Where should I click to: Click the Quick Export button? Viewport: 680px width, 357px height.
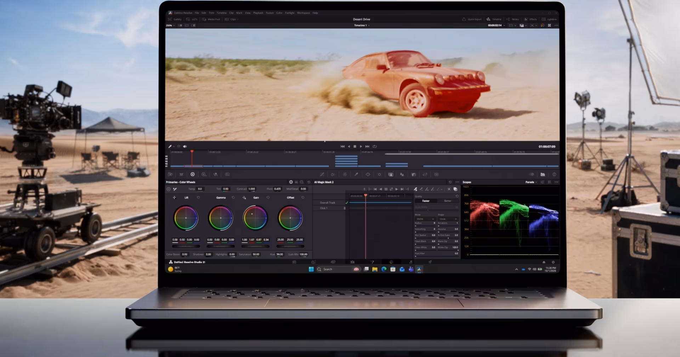472,19
